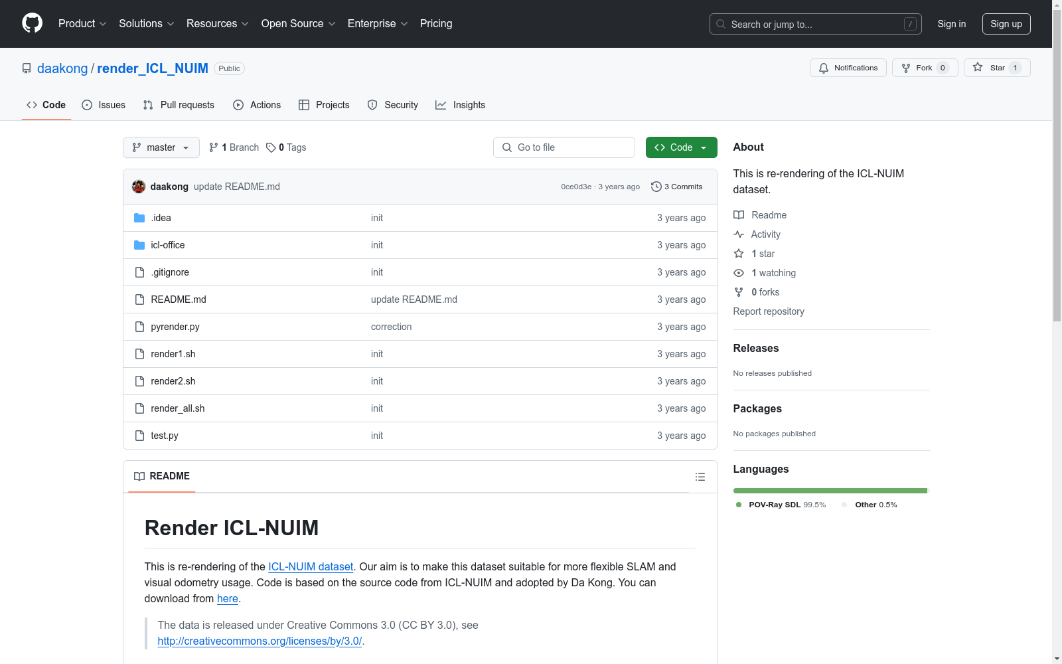Switch to the Pull requests tab

point(179,105)
